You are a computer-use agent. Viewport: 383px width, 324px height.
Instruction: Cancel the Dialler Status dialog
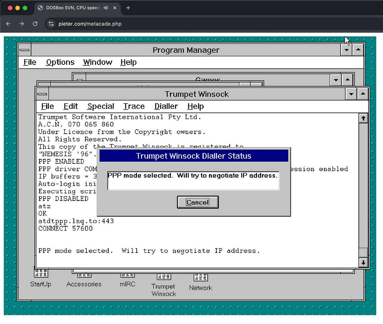[198, 202]
